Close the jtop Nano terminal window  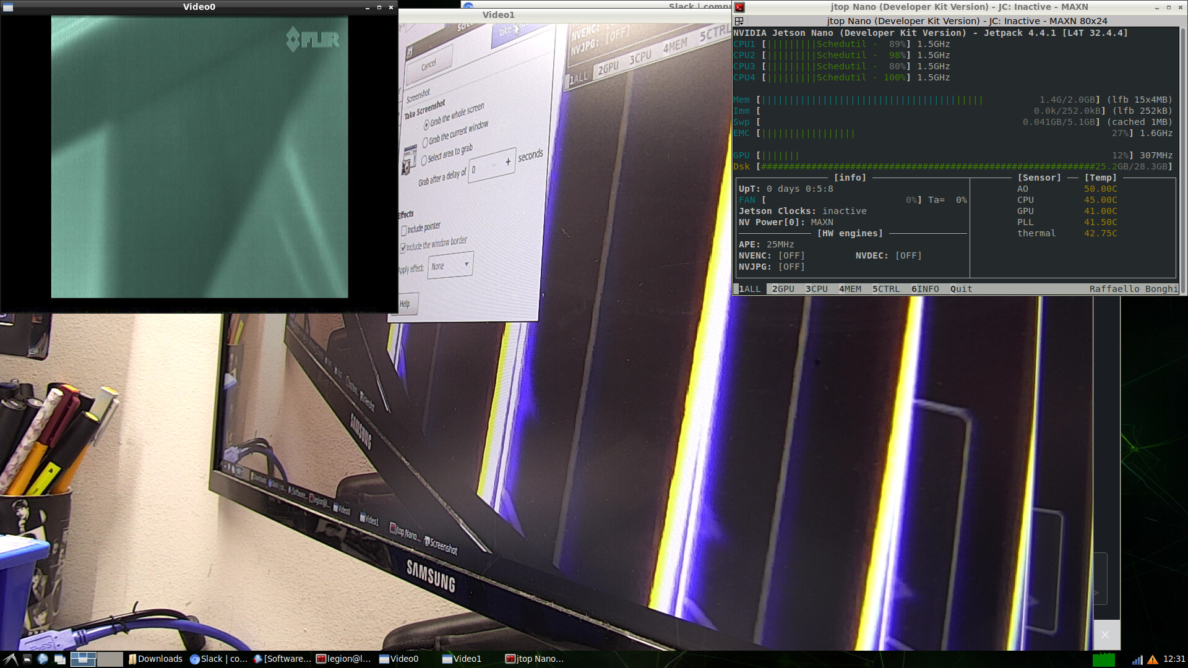1181,7
